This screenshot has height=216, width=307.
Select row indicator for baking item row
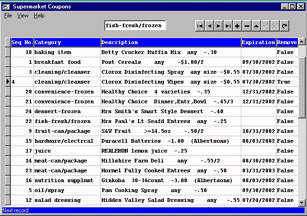pos(8,52)
